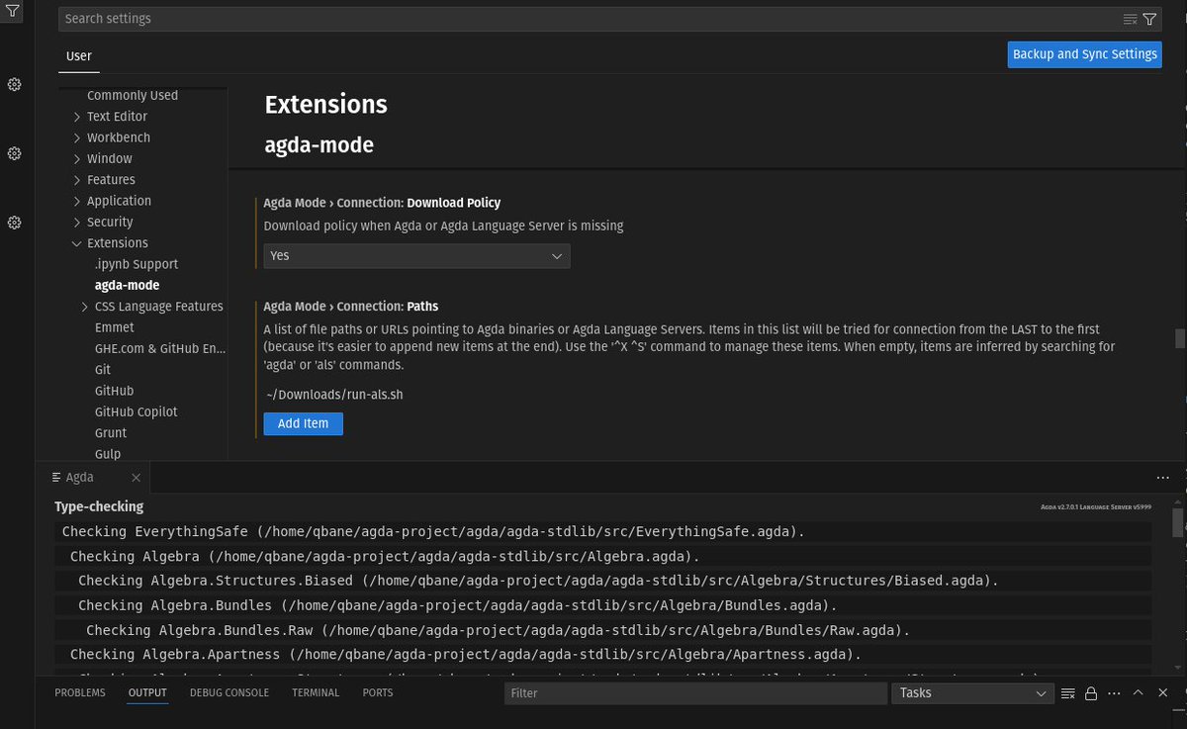Open bottom panel more actions ellipsis
The height and width of the screenshot is (729, 1187).
(1114, 693)
